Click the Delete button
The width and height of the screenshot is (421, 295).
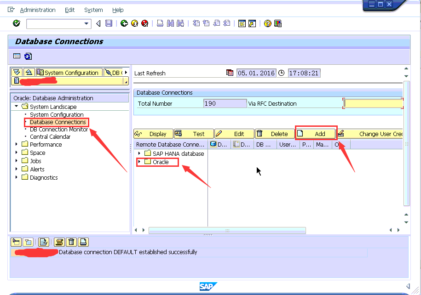tap(275, 134)
